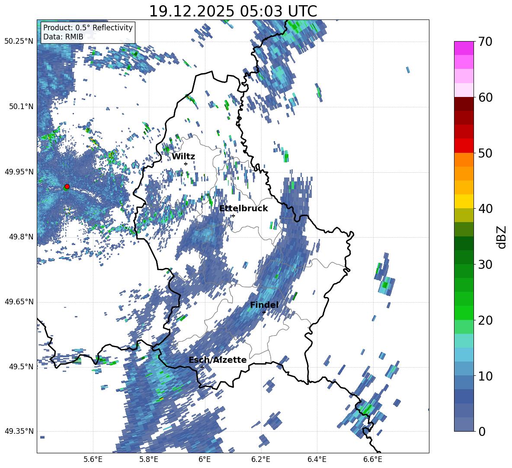Viewport: 512px width, 468px height.
Task: Click the bright green swatch just above 20 dBZ
Action: coord(464,313)
